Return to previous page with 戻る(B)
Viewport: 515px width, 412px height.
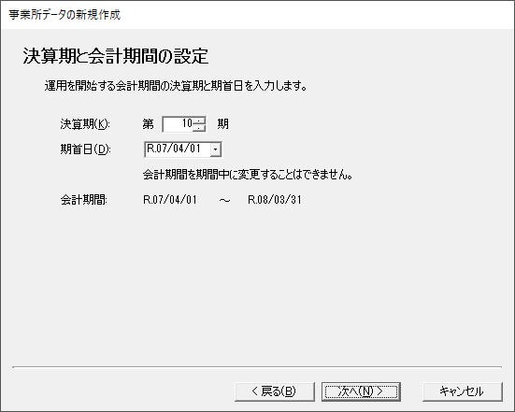(x=275, y=391)
